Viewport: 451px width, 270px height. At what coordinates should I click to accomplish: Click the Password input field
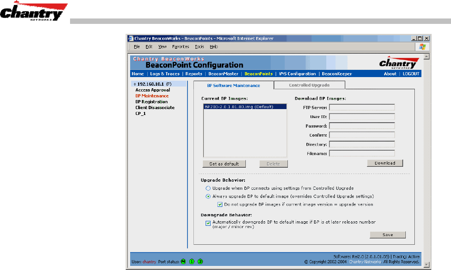tap(362, 126)
